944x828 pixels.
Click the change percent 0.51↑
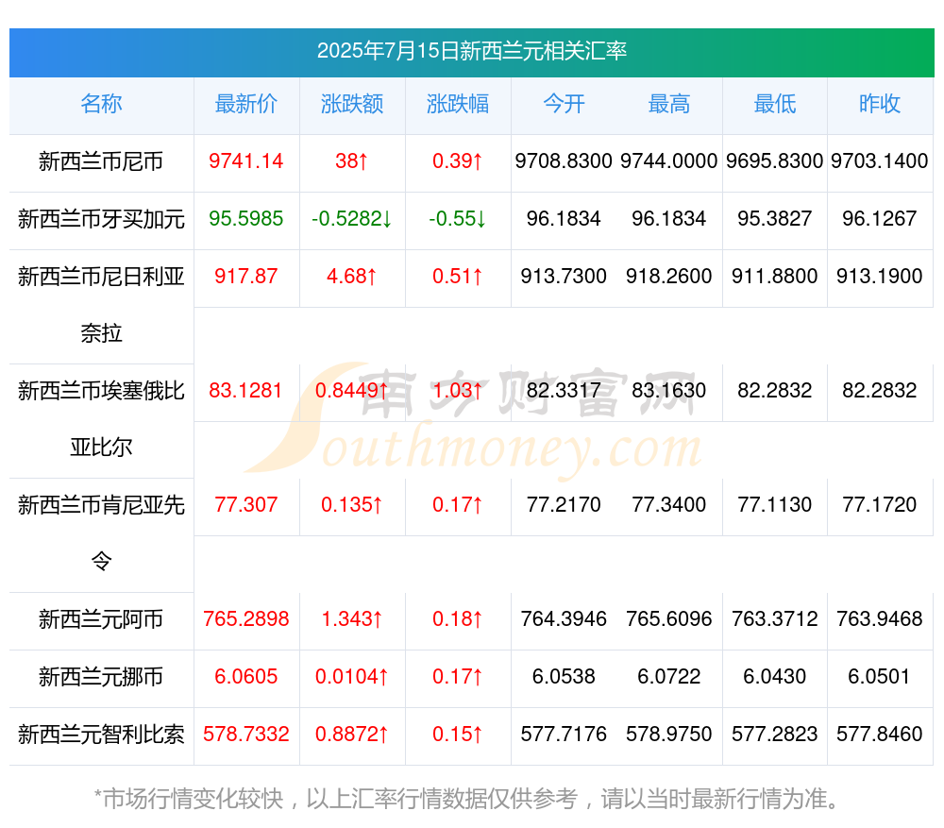[x=458, y=277]
